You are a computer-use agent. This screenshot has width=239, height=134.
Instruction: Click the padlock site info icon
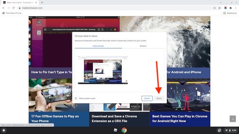pos(19,8)
